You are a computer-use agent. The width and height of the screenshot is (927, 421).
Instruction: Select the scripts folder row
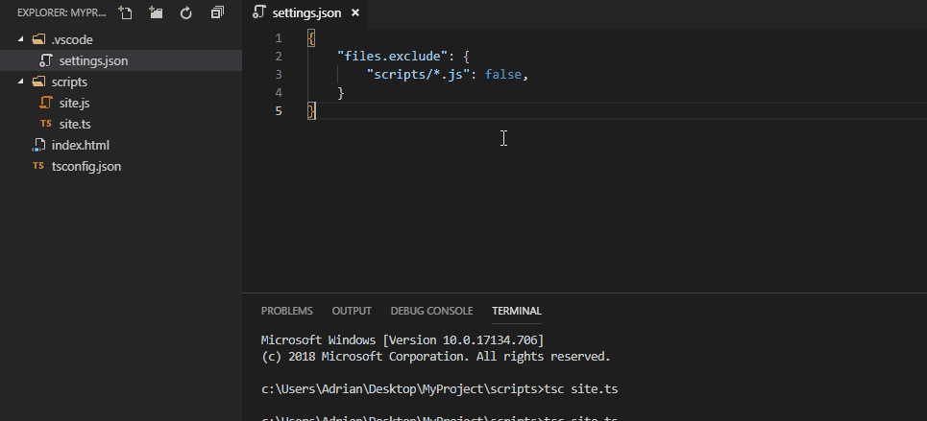[121, 82]
